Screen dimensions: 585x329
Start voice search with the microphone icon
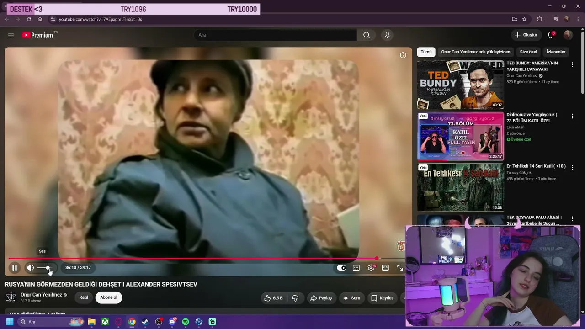(x=387, y=35)
